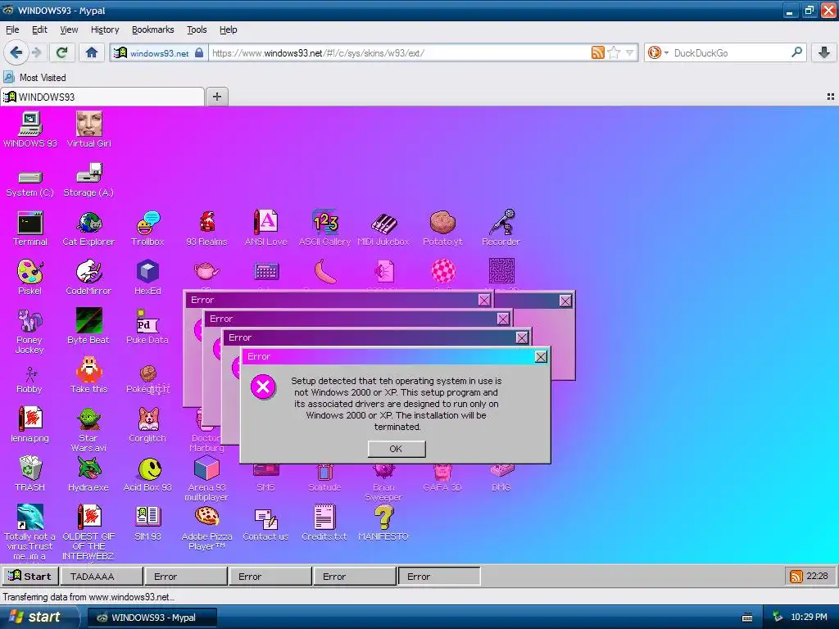Run Hydra.exe icon
The image size is (839, 629).
[88, 473]
